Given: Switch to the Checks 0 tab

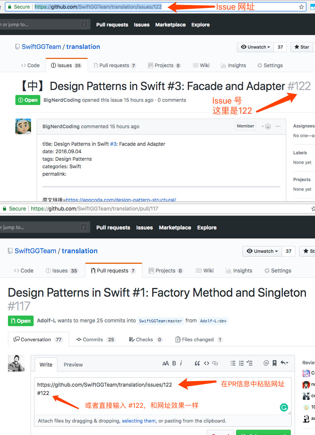Looking at the screenshot, I should pyautogui.click(x=146, y=339).
